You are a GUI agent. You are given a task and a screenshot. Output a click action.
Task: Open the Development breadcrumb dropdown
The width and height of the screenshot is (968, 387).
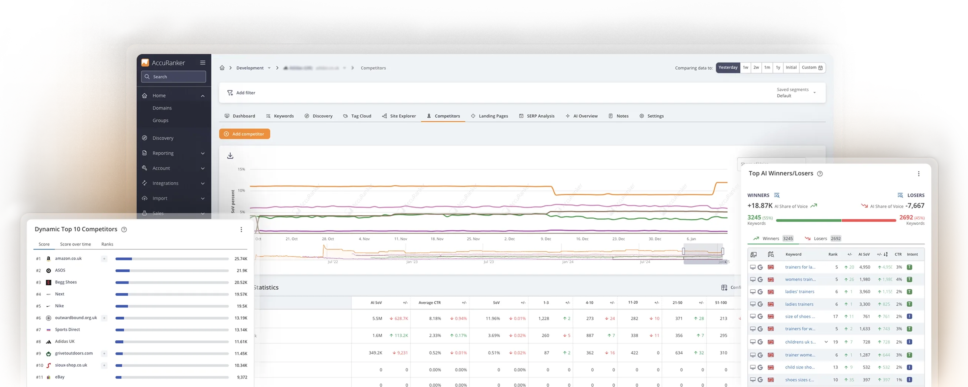(269, 68)
